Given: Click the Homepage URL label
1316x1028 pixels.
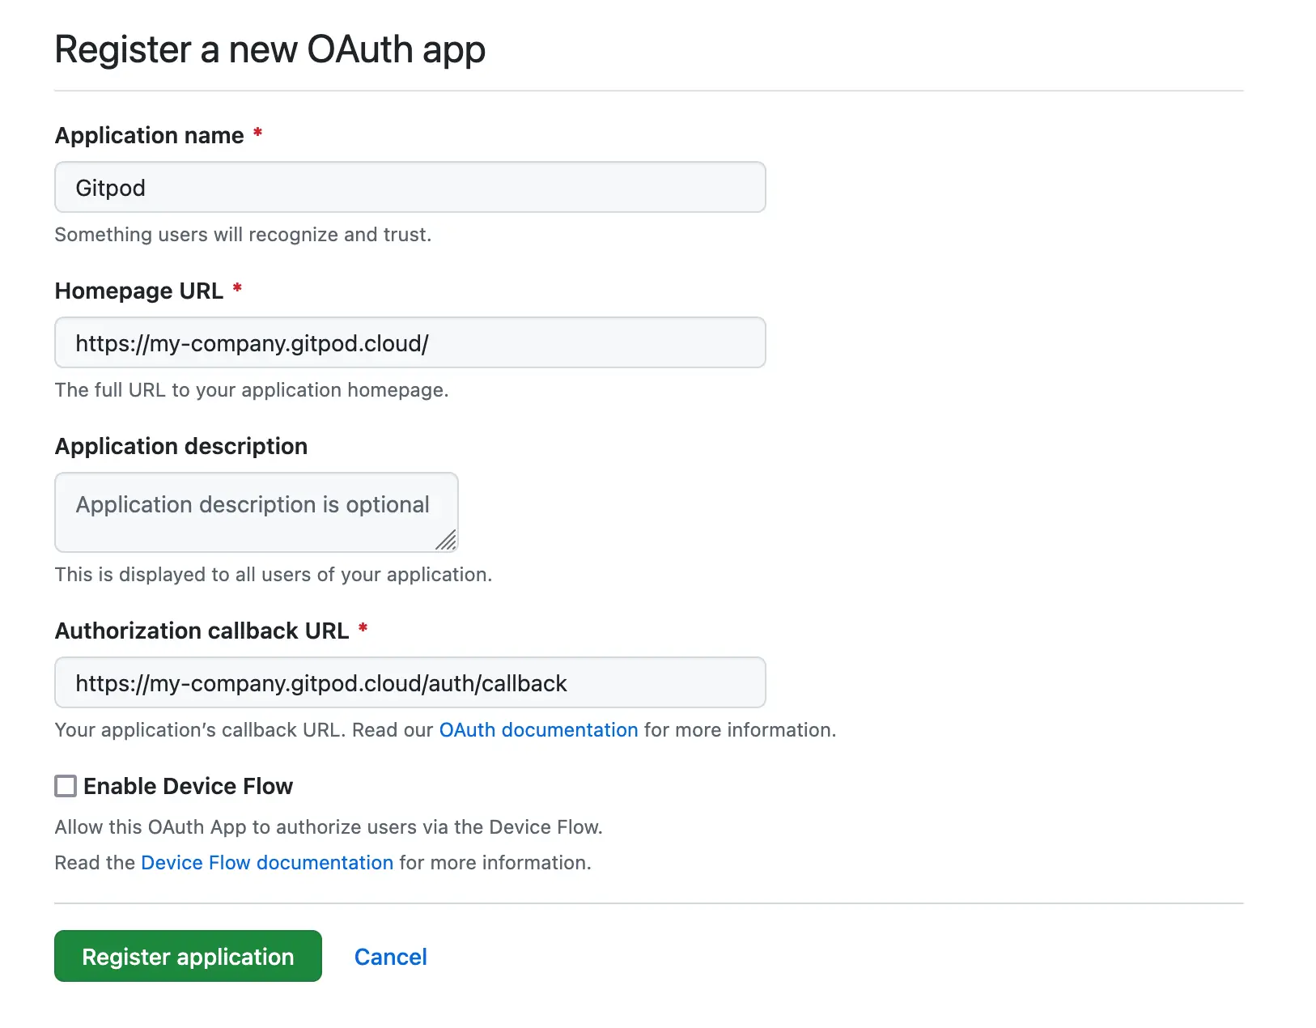Looking at the screenshot, I should point(139,291).
